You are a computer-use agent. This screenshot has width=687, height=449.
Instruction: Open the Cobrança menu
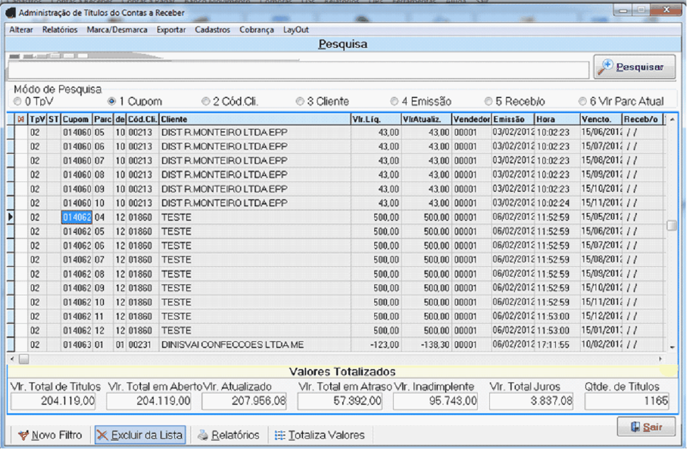(256, 30)
